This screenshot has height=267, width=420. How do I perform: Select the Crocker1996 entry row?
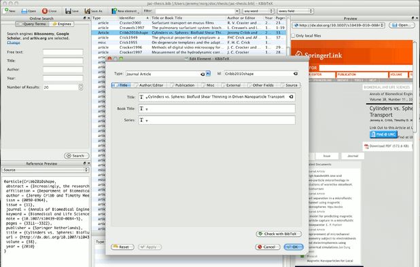(189, 47)
